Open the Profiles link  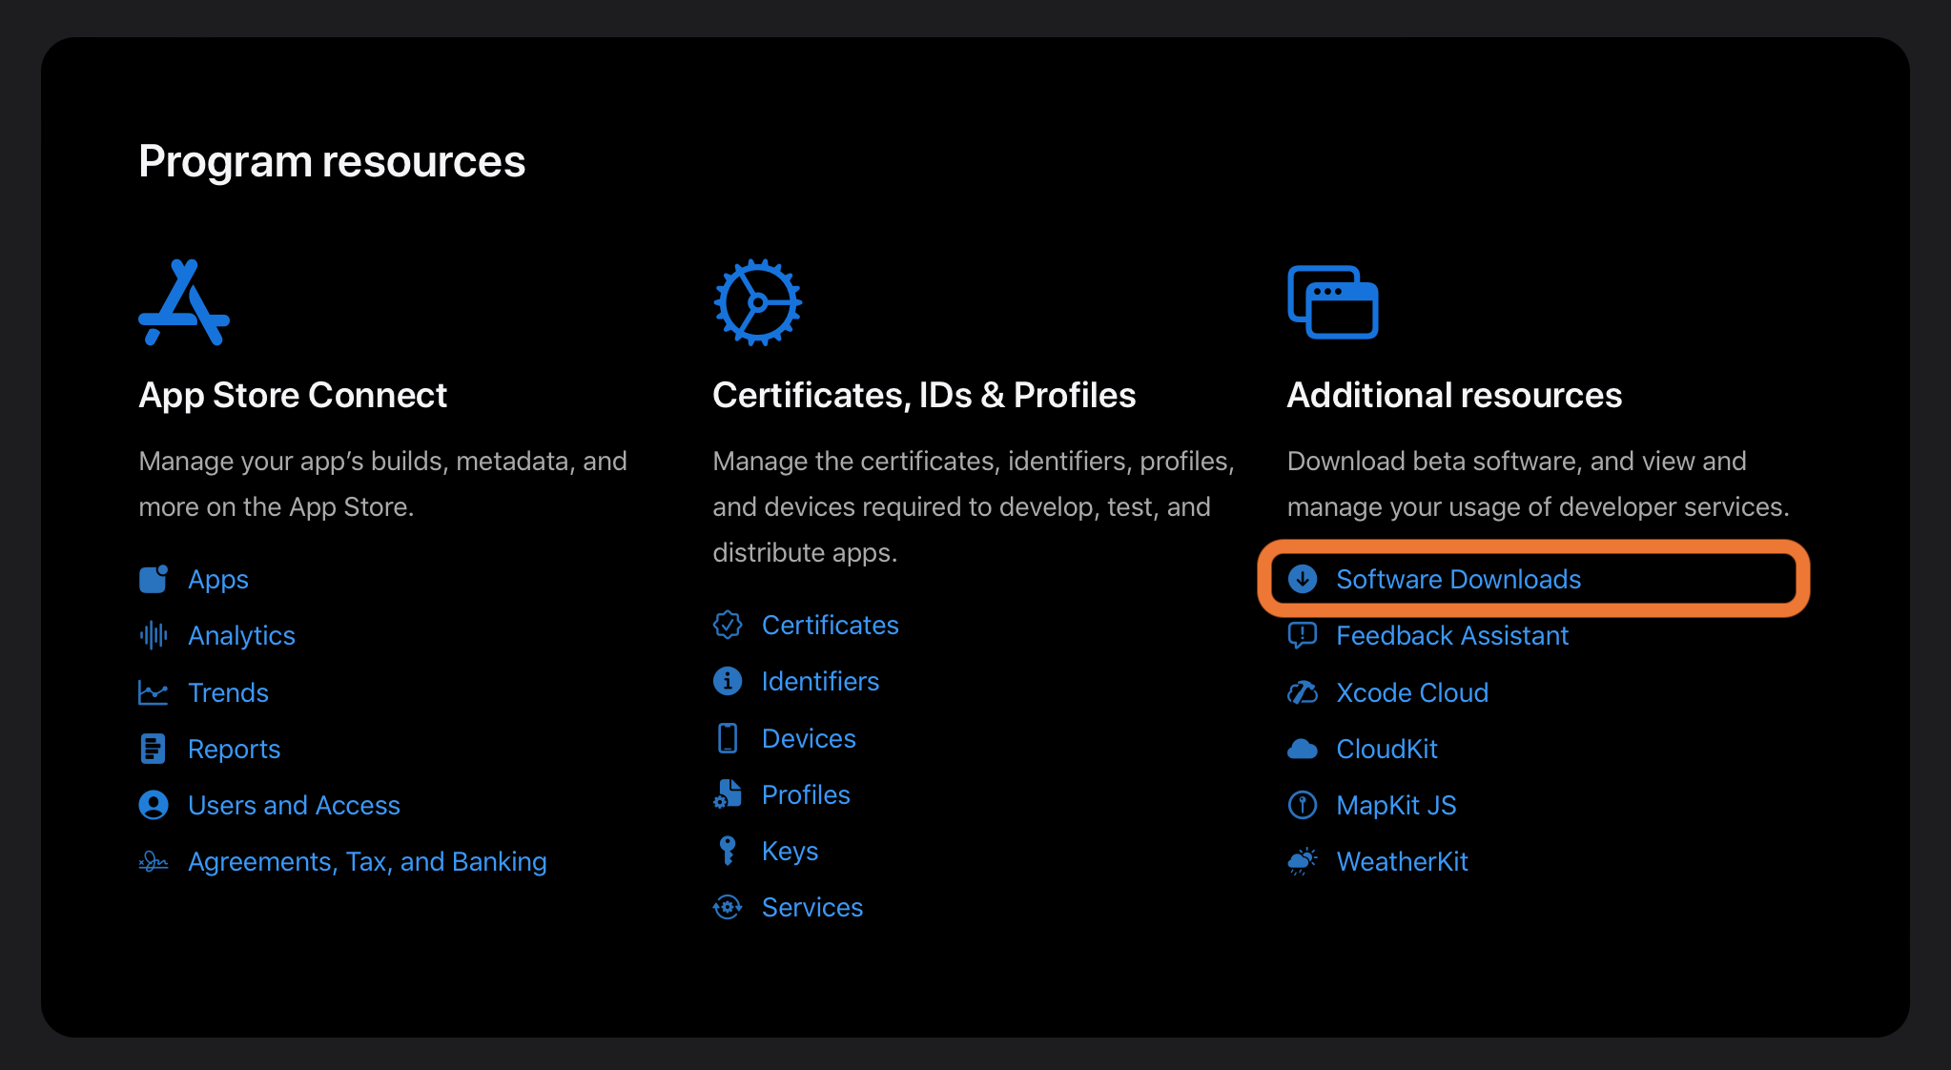(x=806, y=795)
